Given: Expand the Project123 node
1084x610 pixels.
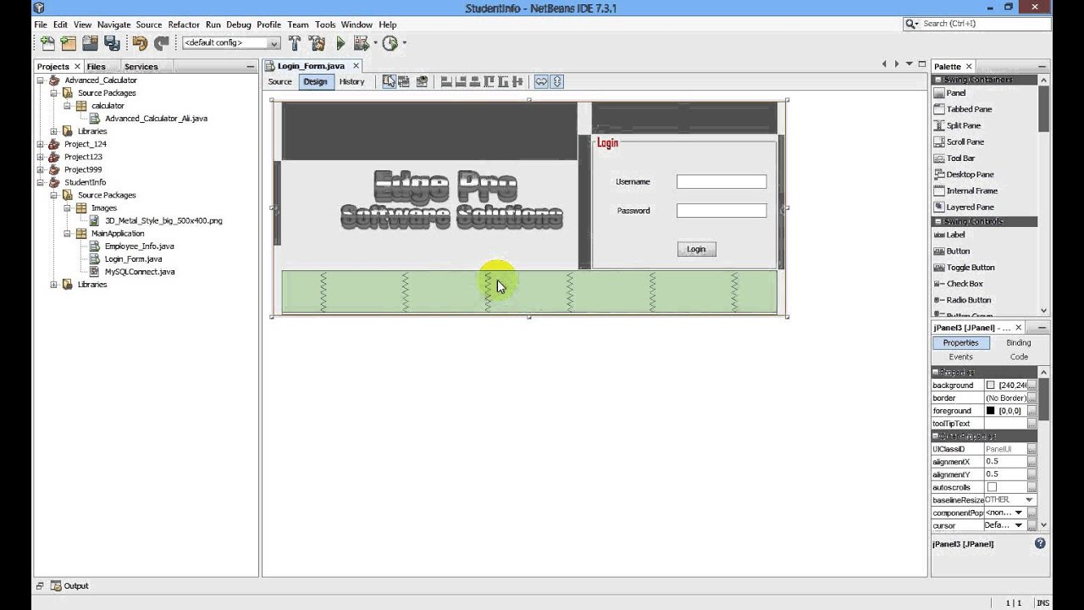Looking at the screenshot, I should point(40,157).
